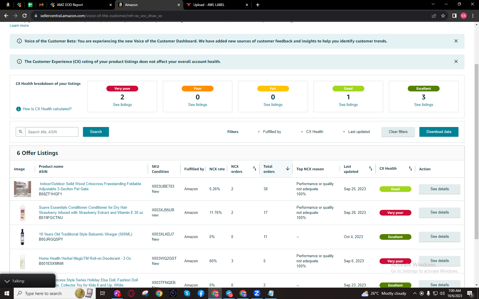The width and height of the screenshot is (479, 299).
Task: Open Skype from the taskbar
Action: tap(187, 293)
